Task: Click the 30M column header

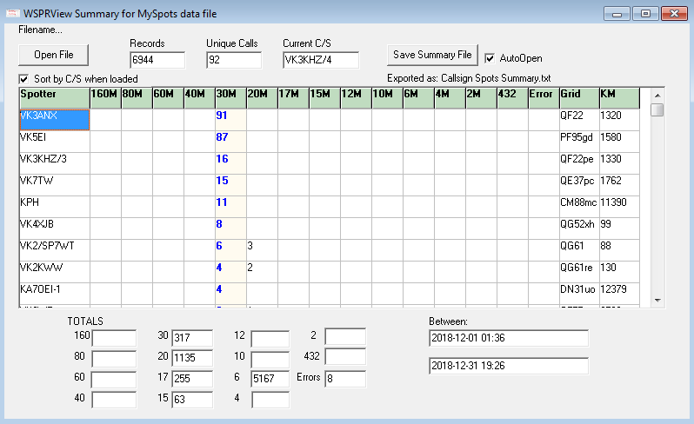Action: (x=230, y=94)
